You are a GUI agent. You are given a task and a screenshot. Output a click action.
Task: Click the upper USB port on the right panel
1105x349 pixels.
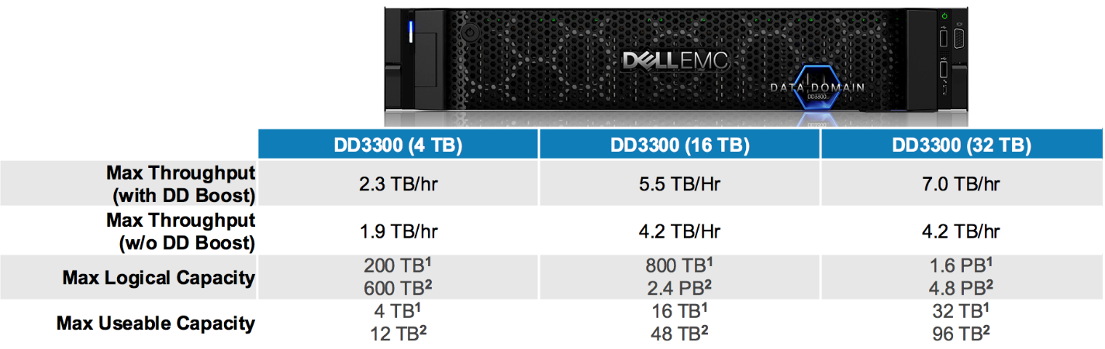pos(943,37)
